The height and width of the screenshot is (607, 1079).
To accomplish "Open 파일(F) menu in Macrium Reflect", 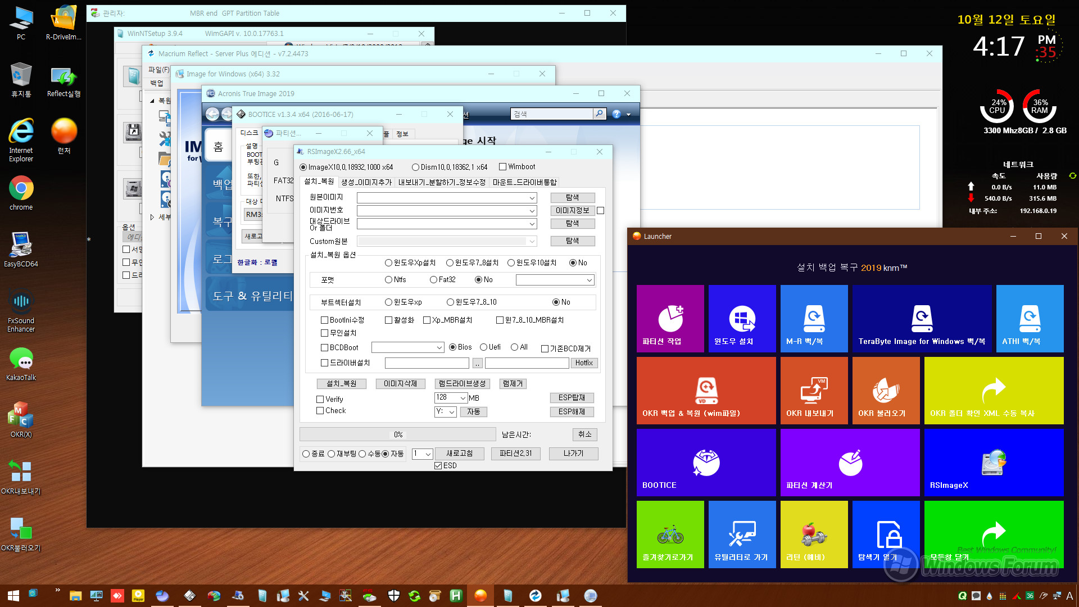I will [158, 70].
